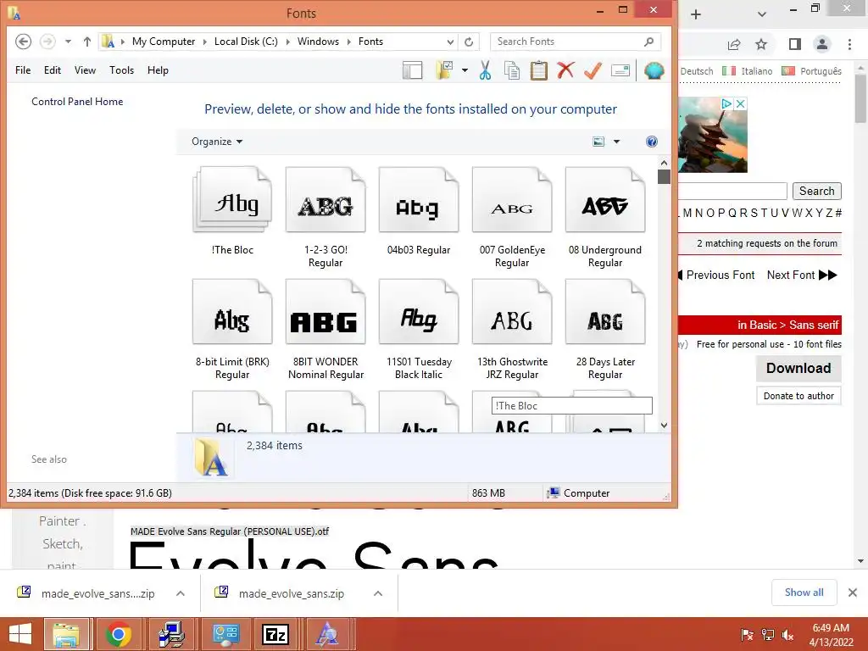Click the search magnifier in Search Fonts
The height and width of the screenshot is (651, 868).
648,42
